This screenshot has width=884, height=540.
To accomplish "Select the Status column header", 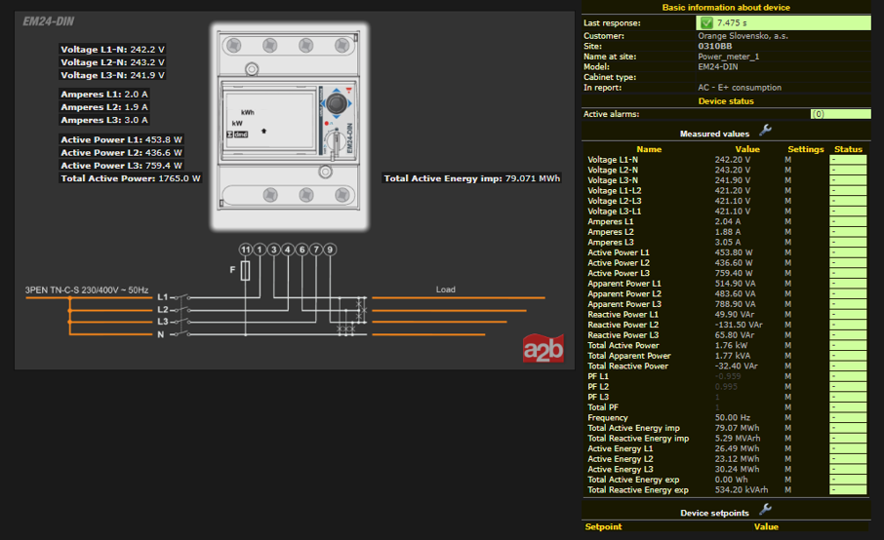I will (x=848, y=149).
